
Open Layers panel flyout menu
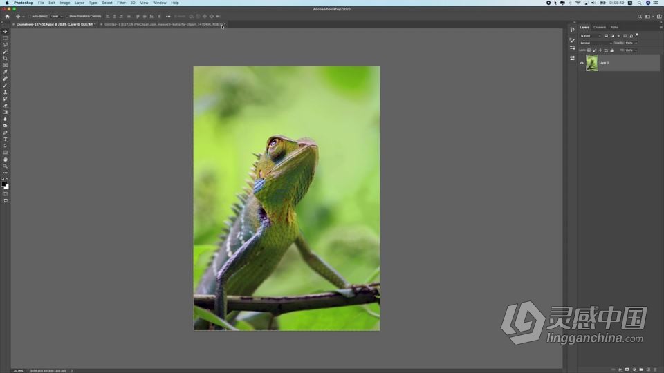pyautogui.click(x=661, y=27)
